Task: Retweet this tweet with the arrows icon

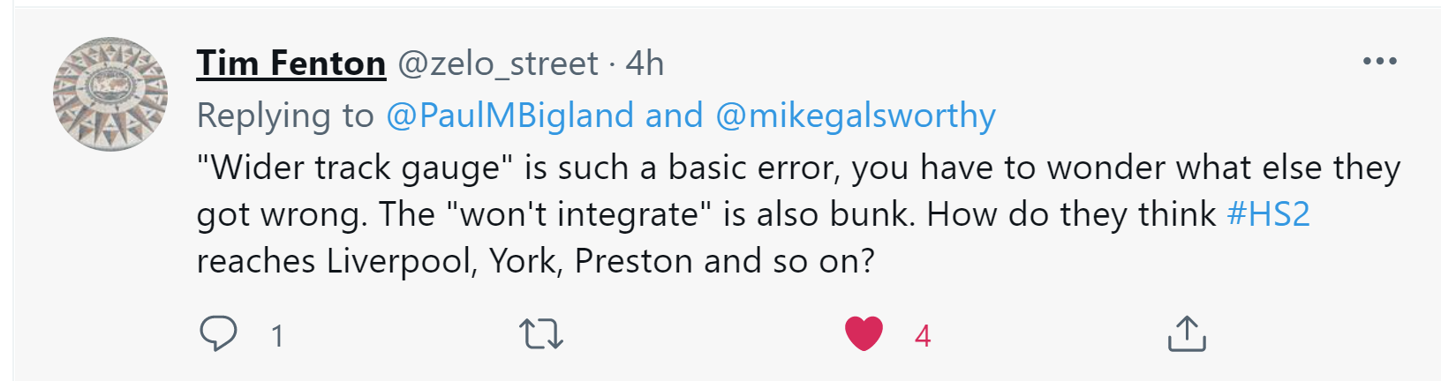Action: click(x=540, y=334)
